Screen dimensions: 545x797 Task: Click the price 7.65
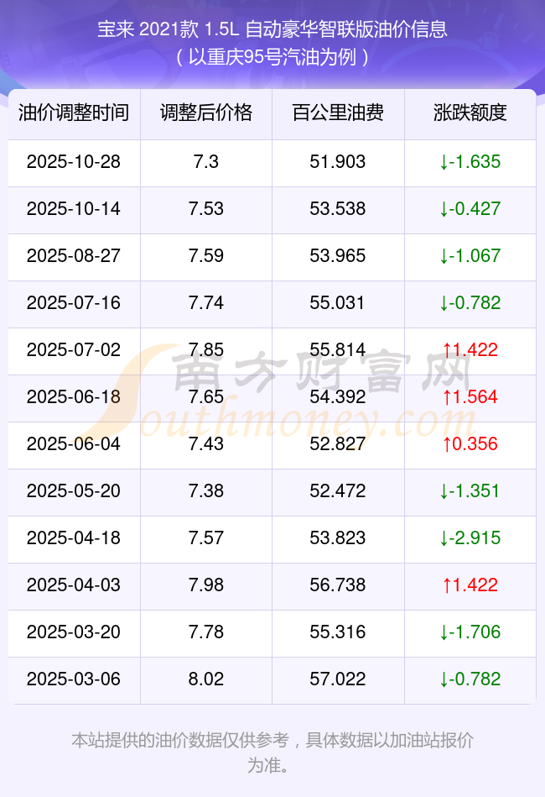click(x=206, y=397)
